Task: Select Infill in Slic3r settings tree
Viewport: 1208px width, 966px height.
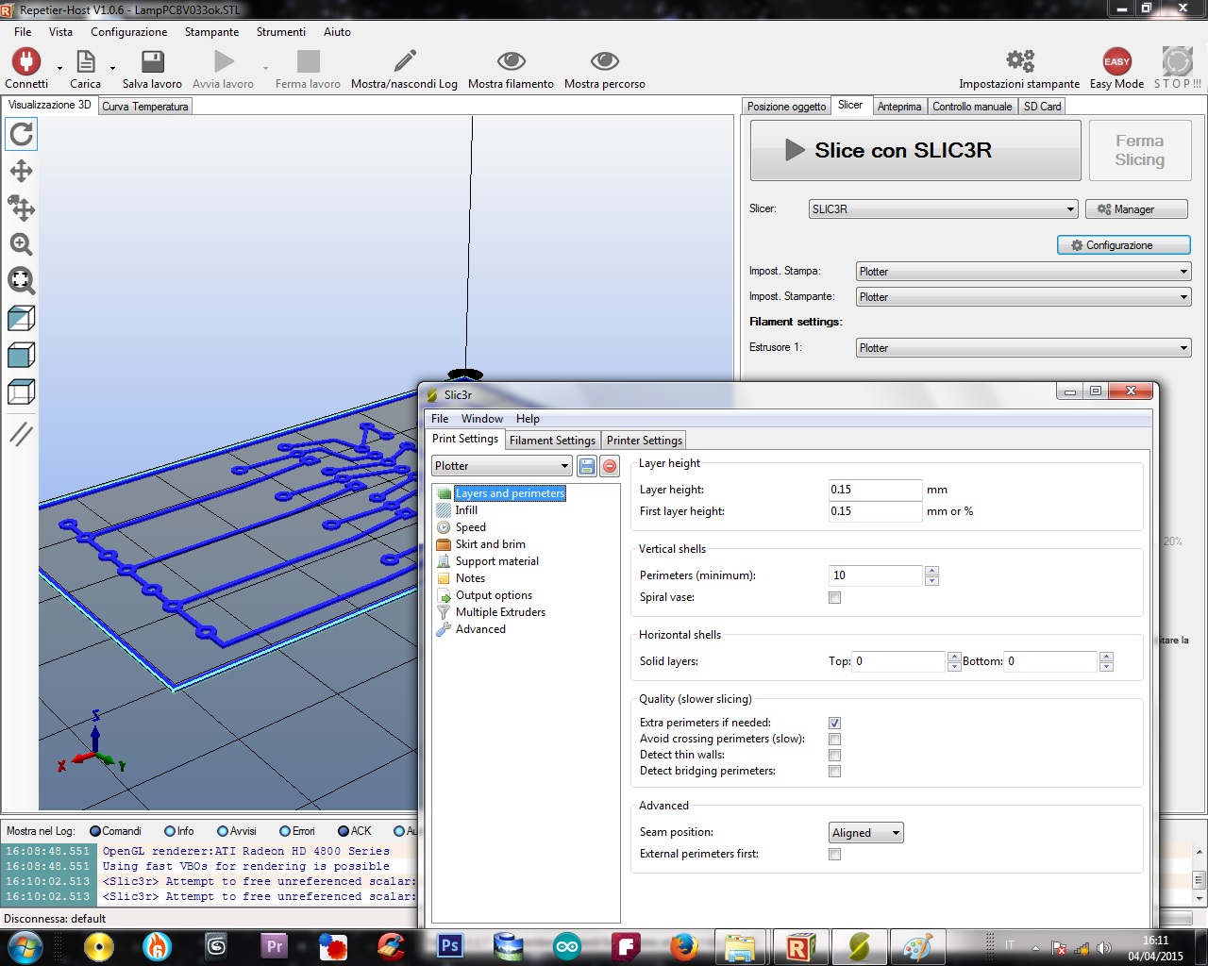Action: 466,510
